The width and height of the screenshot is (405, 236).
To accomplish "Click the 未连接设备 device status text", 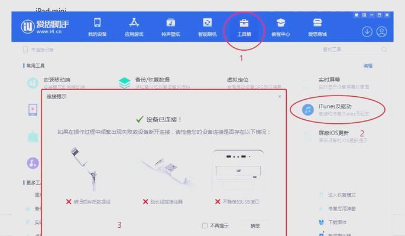I will pyautogui.click(x=43, y=50).
